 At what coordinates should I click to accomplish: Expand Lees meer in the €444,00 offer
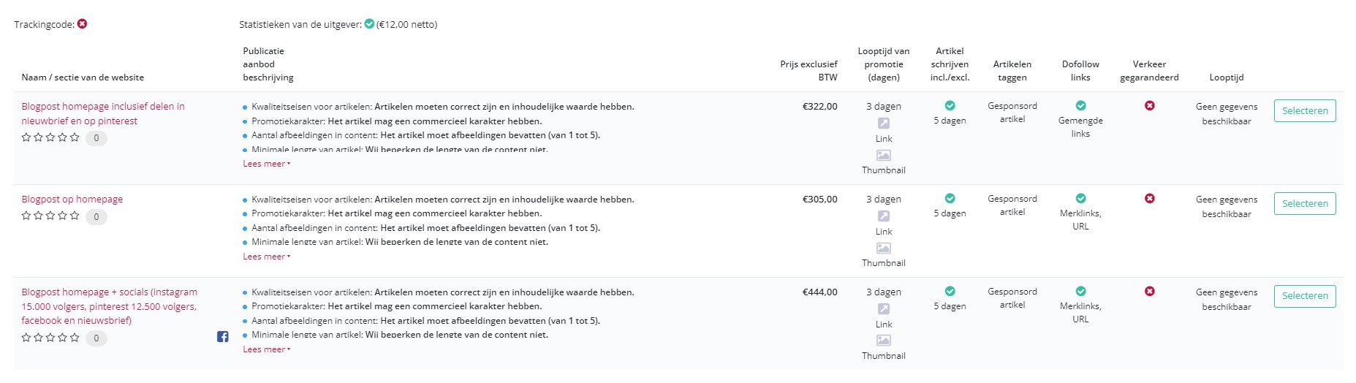(x=266, y=349)
